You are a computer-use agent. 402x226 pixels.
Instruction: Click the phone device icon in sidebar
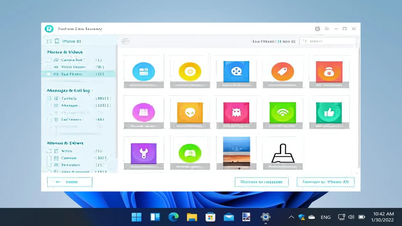(57, 41)
